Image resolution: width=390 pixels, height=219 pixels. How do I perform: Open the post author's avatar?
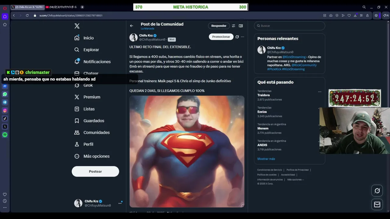(x=133, y=37)
